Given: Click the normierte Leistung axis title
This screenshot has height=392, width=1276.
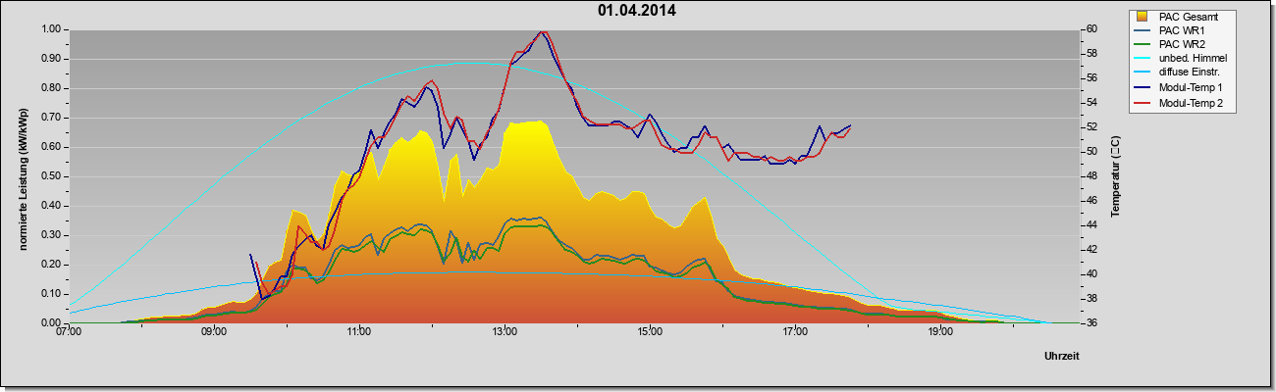Looking at the screenshot, I should [x=22, y=176].
